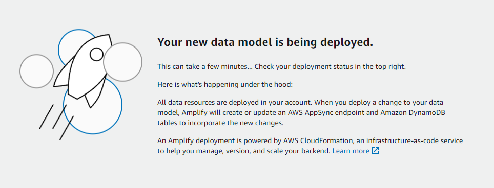This screenshot has width=494, height=188.
Task: Click the rocket's round porthole window
Action: [x=96, y=54]
